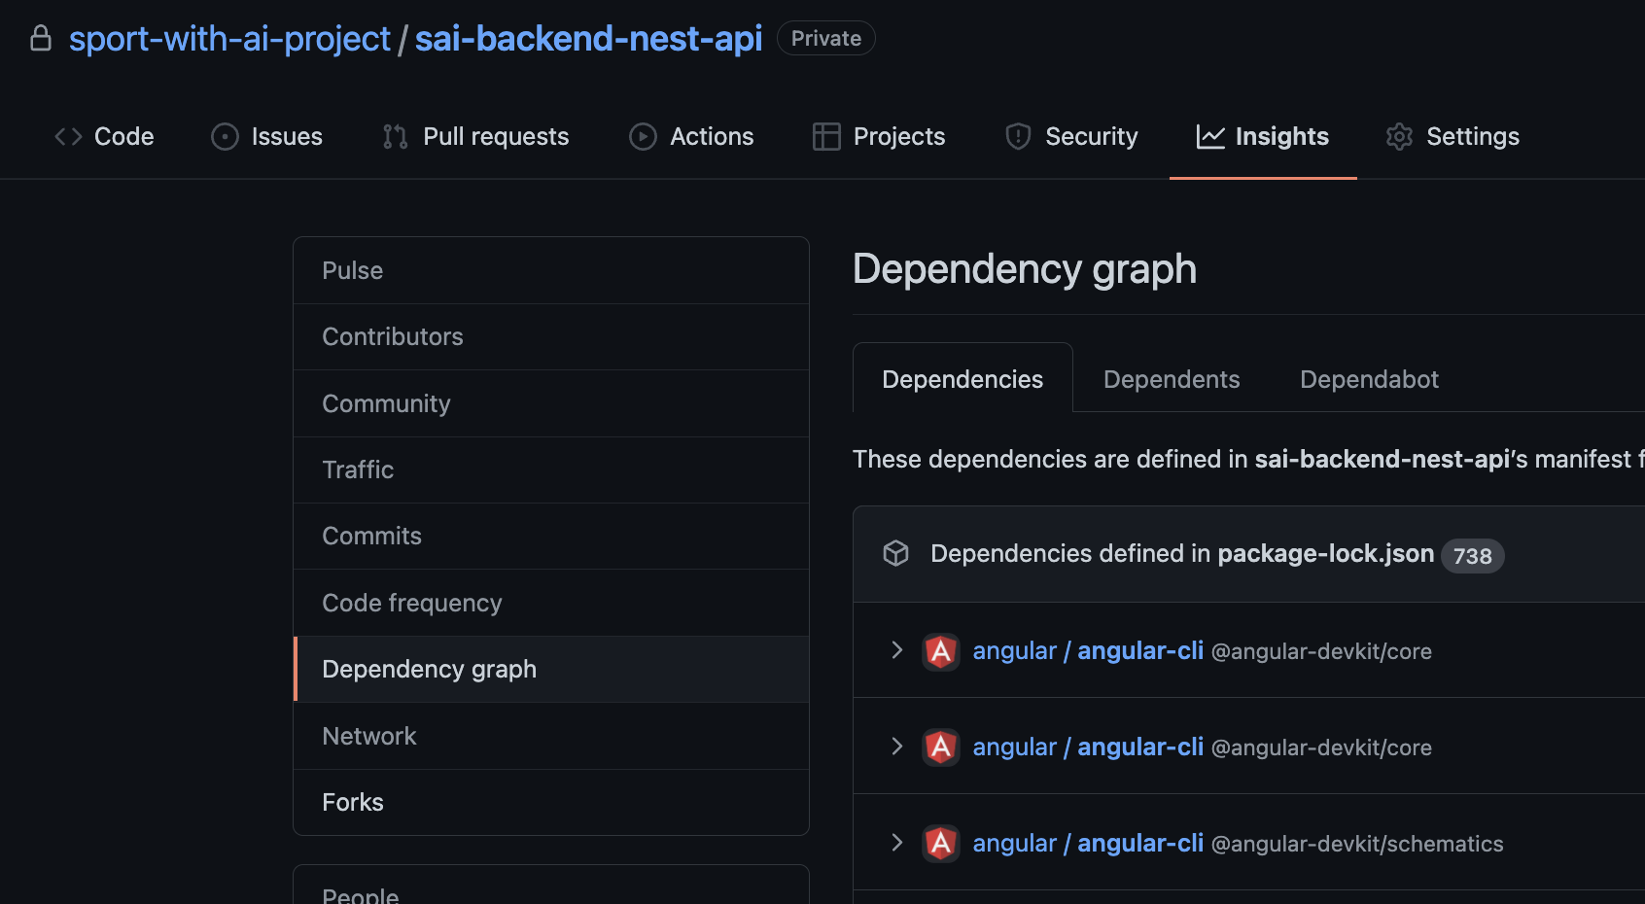Image resolution: width=1645 pixels, height=904 pixels.
Task: Click the Dependency graph page heading
Action: pos(1024,269)
